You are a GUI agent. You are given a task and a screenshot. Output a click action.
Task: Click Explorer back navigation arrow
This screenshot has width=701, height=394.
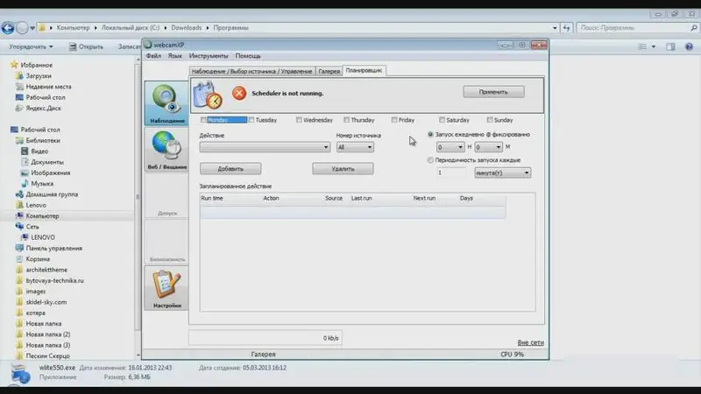coord(8,28)
